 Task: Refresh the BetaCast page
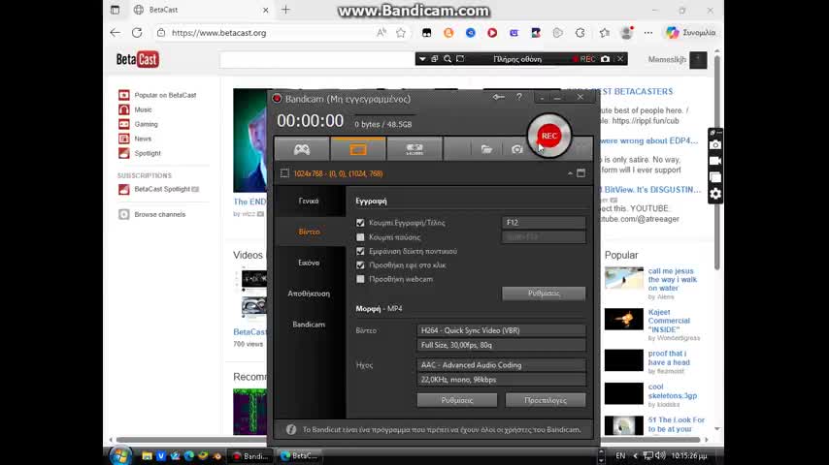[137, 33]
